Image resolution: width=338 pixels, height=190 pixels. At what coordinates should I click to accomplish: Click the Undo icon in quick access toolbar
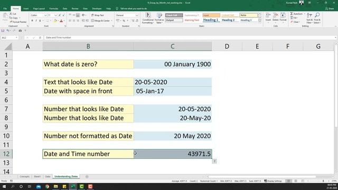coord(8,31)
